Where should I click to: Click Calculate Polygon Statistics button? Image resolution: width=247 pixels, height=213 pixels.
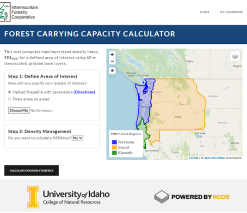click(31, 171)
